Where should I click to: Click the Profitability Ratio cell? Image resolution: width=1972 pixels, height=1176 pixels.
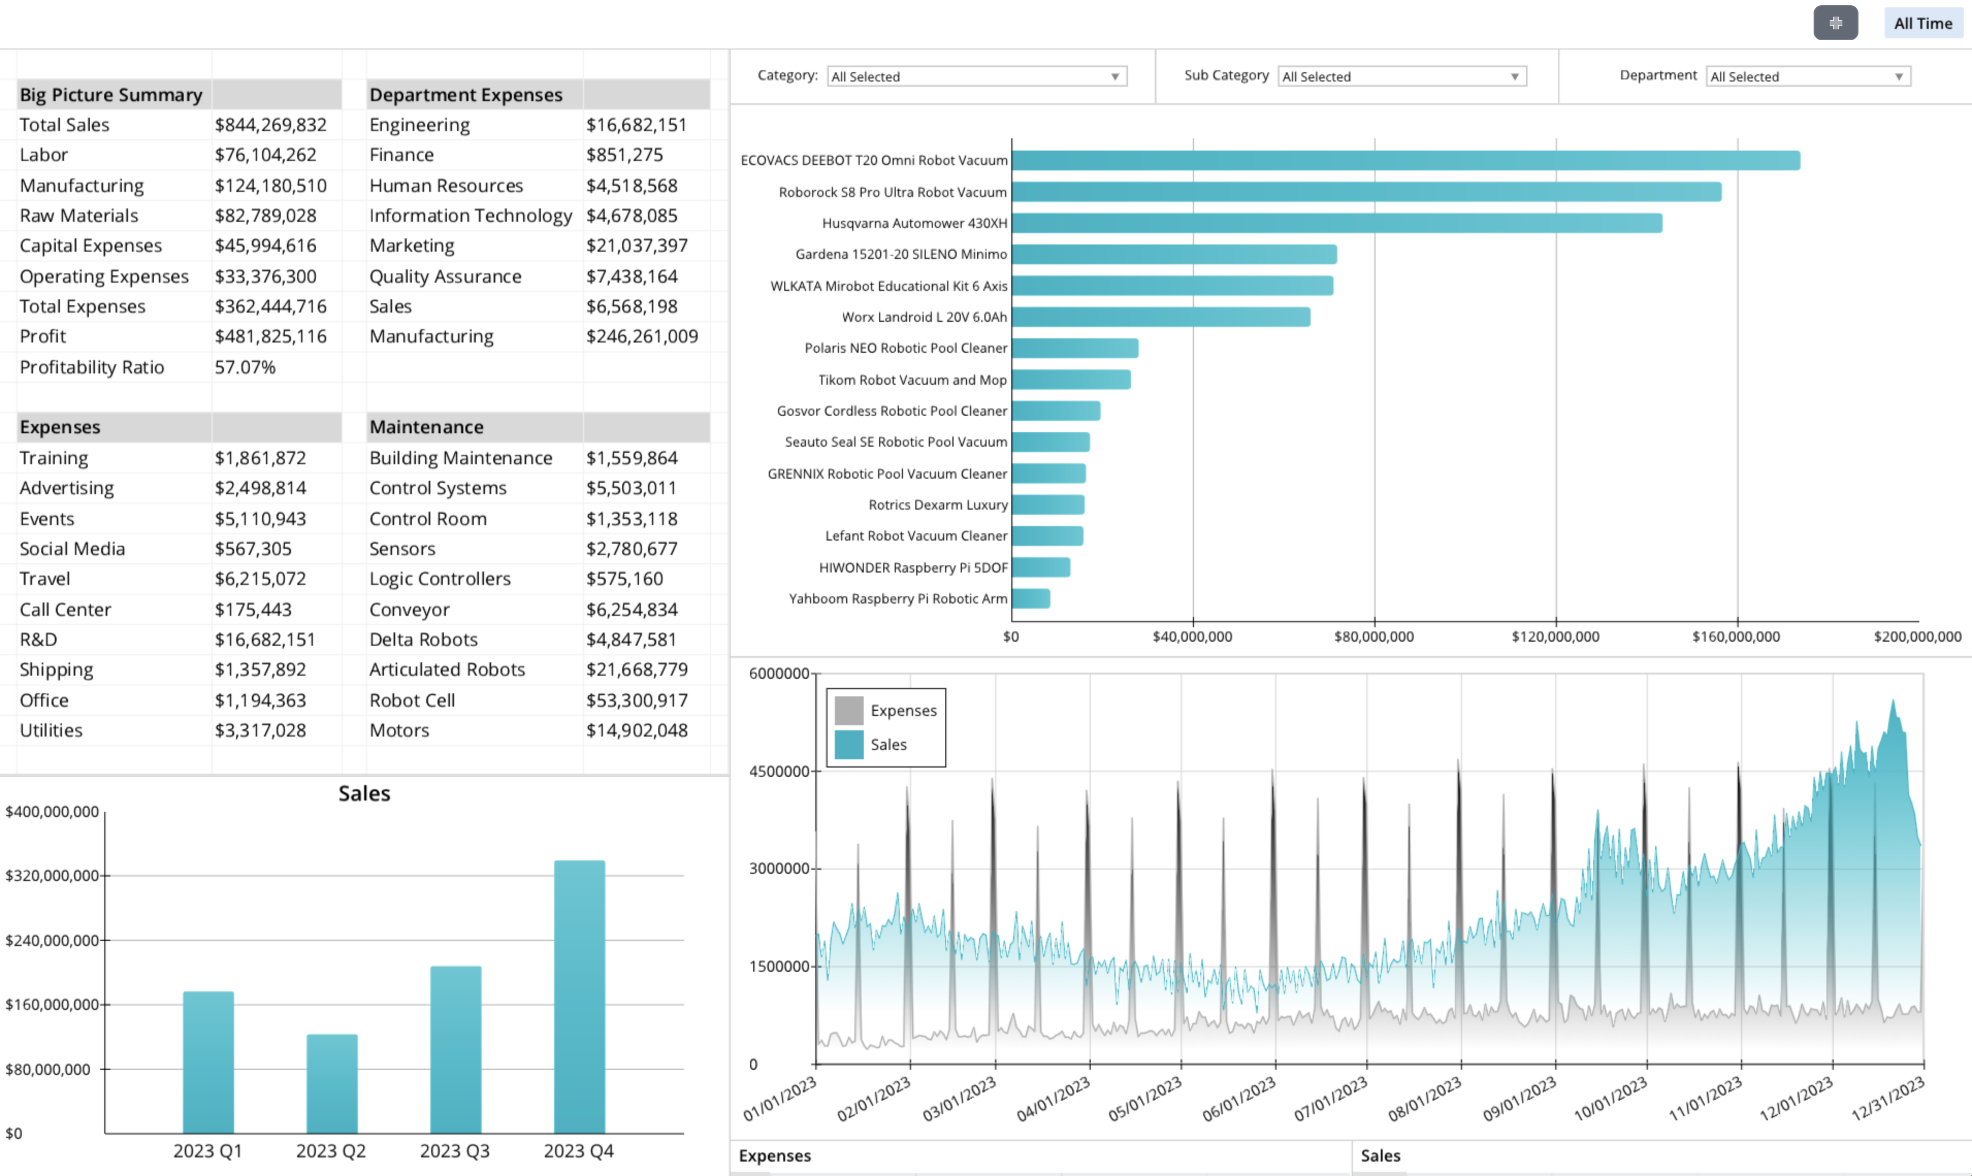pyautogui.click(x=92, y=367)
